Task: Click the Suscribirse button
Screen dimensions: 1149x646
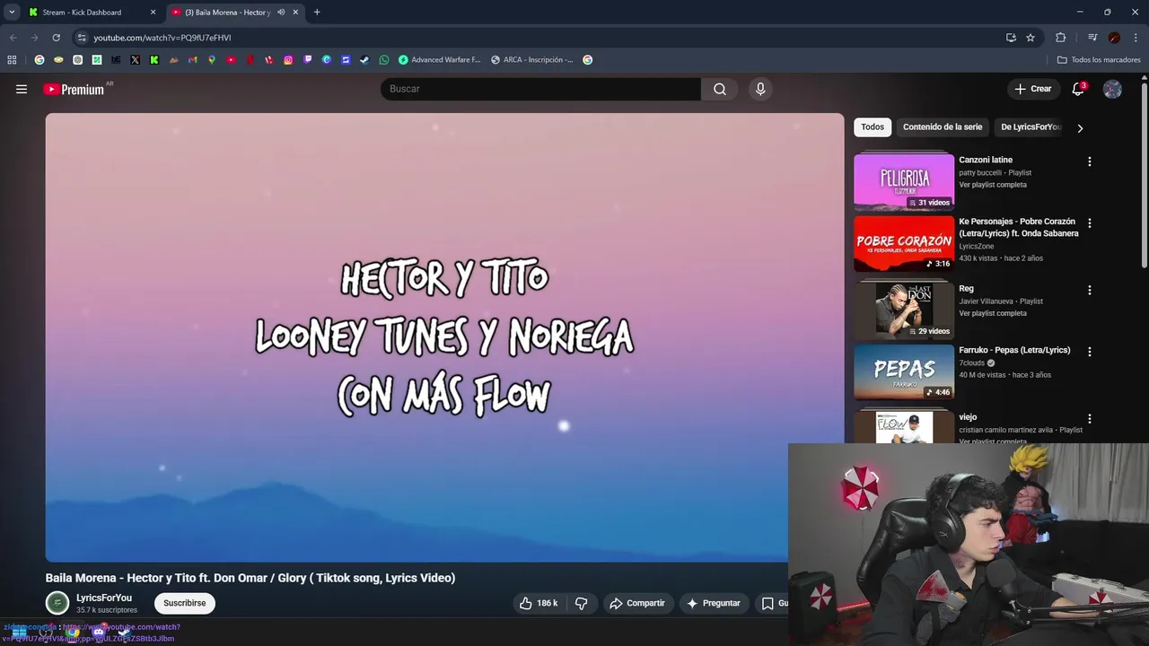Action: point(184,603)
